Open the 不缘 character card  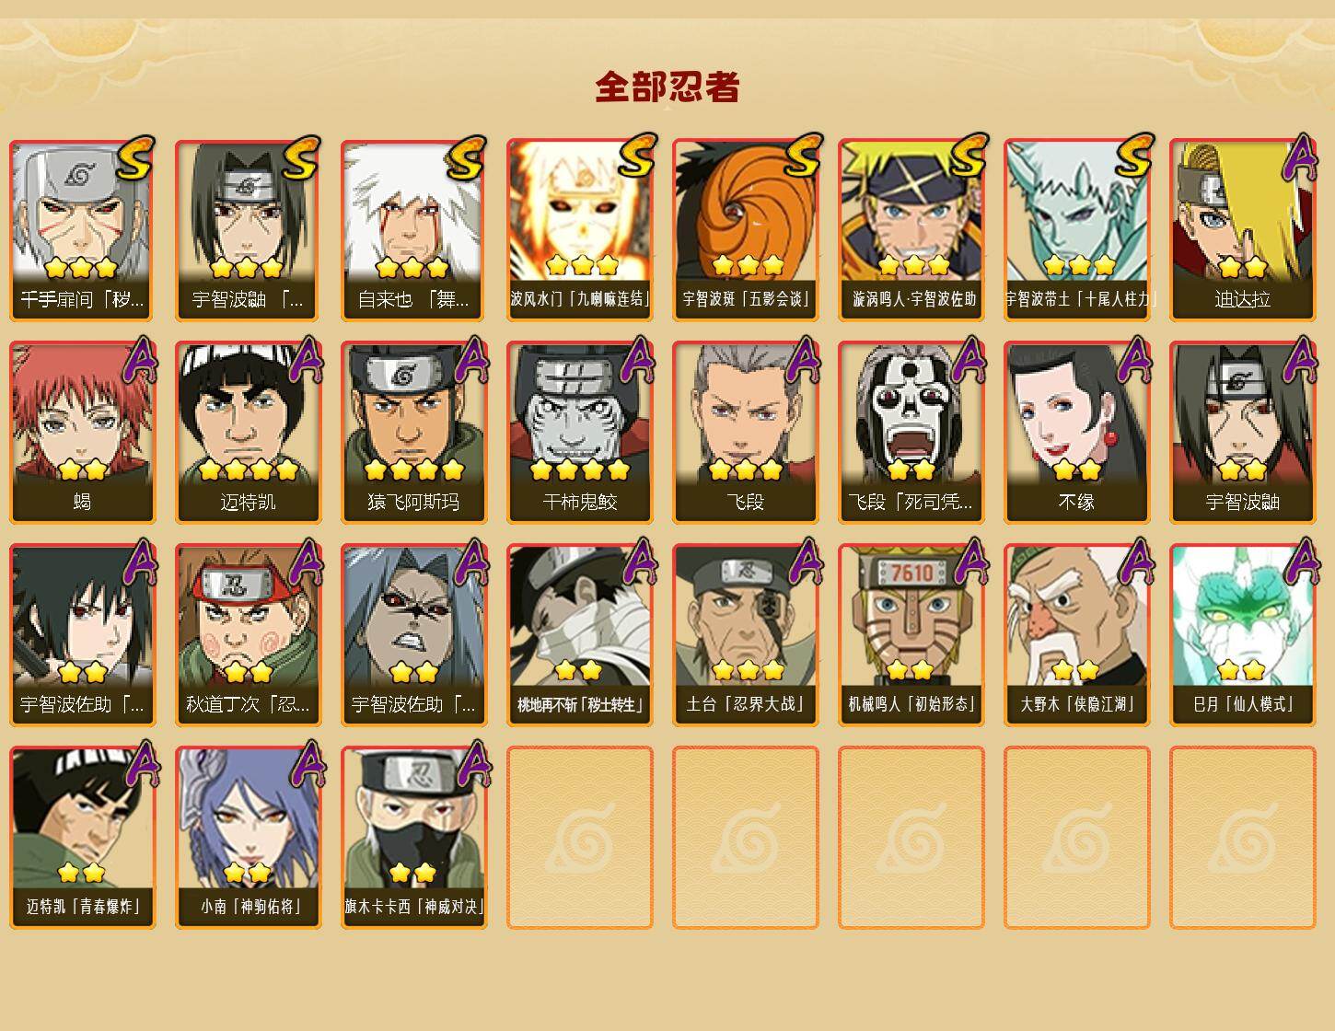[1076, 433]
